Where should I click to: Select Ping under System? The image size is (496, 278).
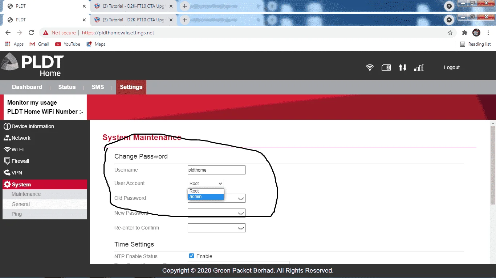click(x=45, y=214)
